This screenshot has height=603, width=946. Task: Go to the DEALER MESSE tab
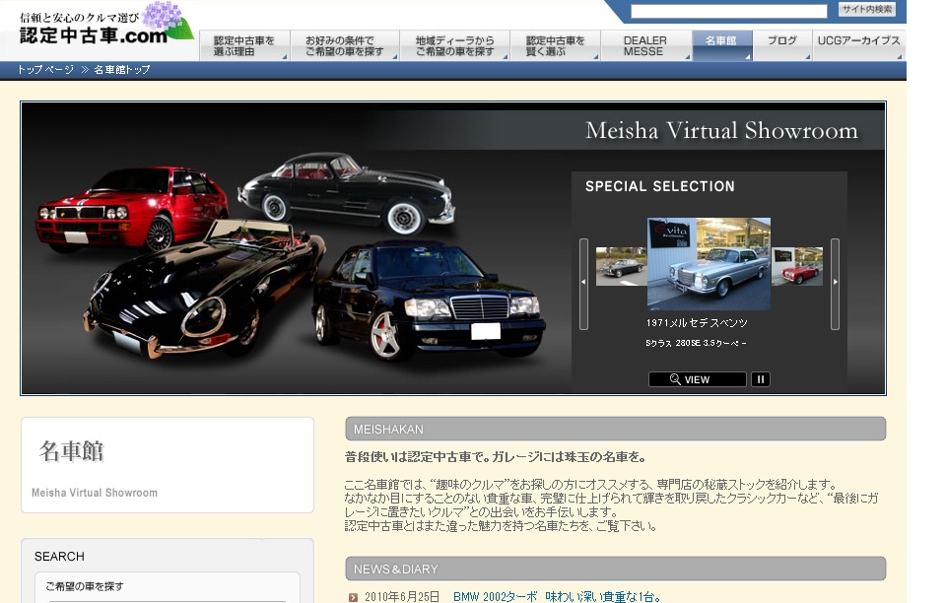coord(645,45)
